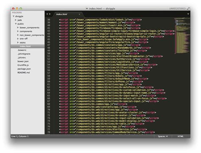
Task: Click the minimap code overview
Action: click(182, 36)
